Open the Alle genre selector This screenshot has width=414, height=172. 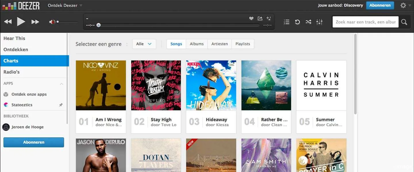pyautogui.click(x=144, y=44)
